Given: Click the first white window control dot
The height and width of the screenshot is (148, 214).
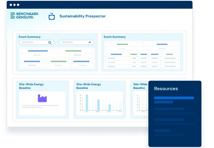Looking at the screenshot, I should pos(11,5).
